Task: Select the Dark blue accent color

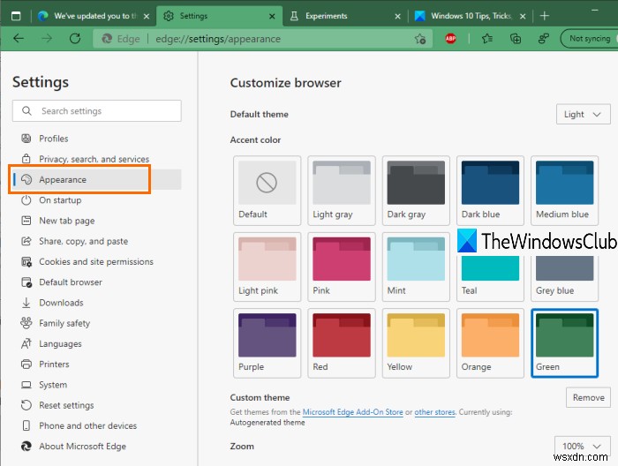Action: coord(490,191)
